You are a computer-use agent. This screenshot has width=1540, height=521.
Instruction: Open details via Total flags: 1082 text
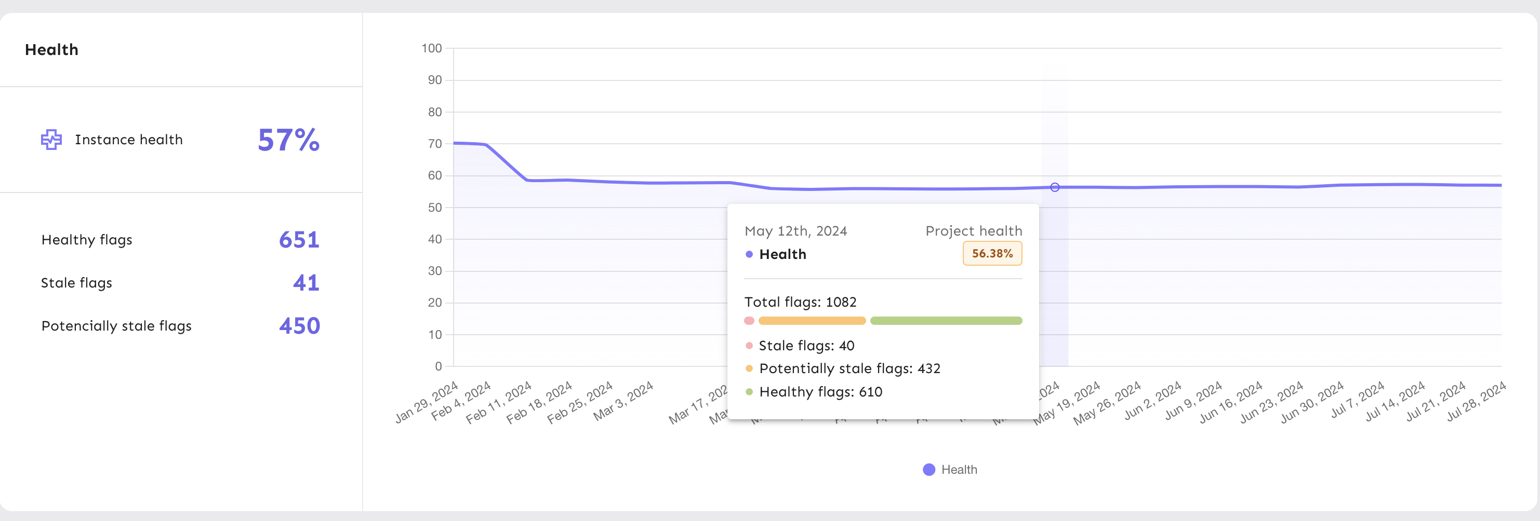tap(801, 302)
